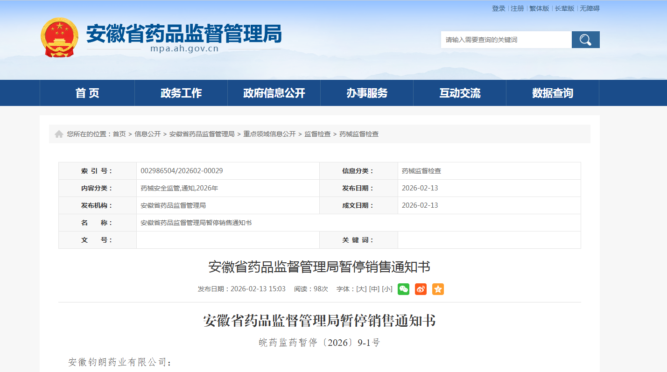Focus the keyword search input field
667x372 pixels.
(506, 40)
